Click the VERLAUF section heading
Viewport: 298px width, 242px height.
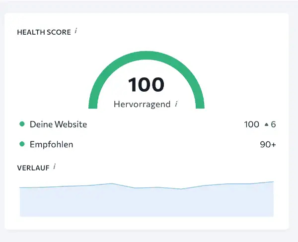33,168
